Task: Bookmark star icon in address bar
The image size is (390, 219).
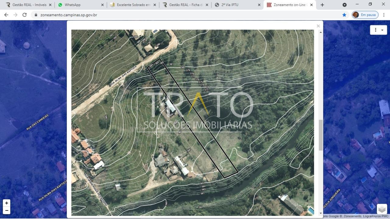Action: (344, 15)
